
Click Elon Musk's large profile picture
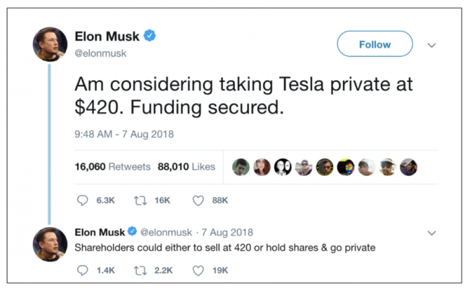click(50, 44)
